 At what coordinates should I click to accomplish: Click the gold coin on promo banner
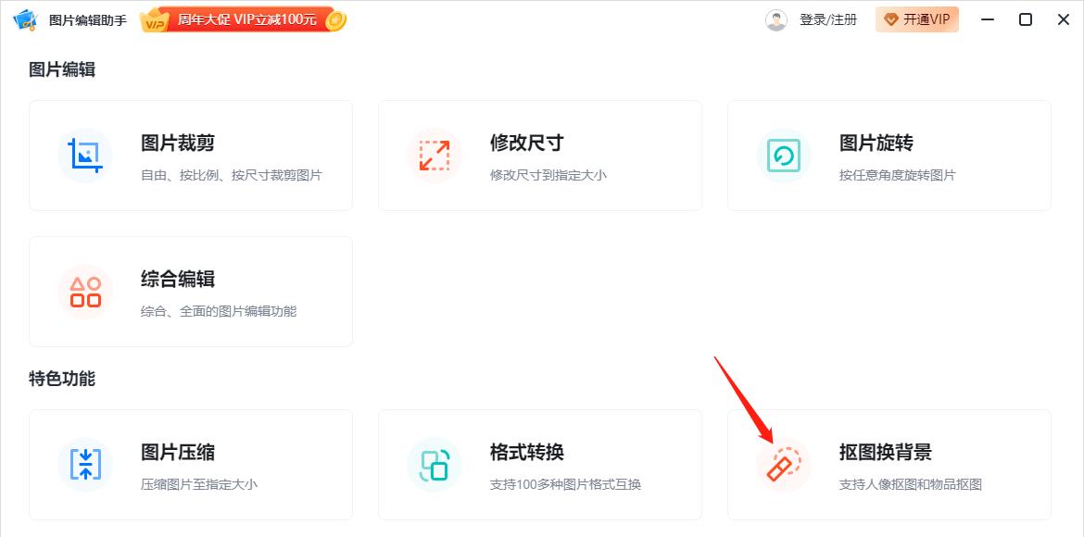(336, 20)
